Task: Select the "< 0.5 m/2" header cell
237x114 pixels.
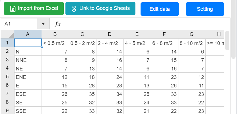Action: coord(55,43)
